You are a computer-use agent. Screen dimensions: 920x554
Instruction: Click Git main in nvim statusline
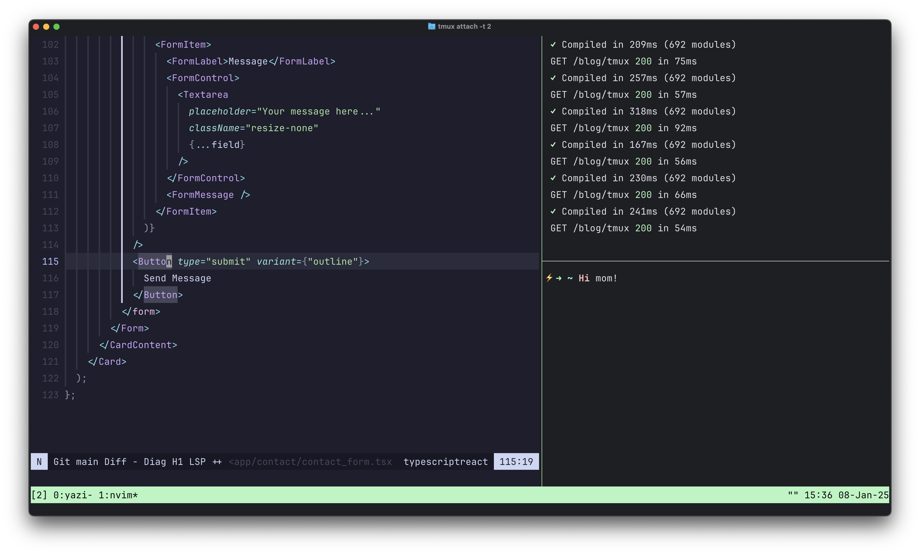click(76, 462)
